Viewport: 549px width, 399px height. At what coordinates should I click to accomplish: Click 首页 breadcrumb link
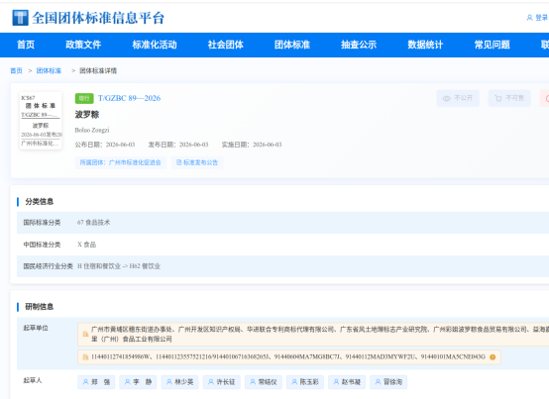16,70
